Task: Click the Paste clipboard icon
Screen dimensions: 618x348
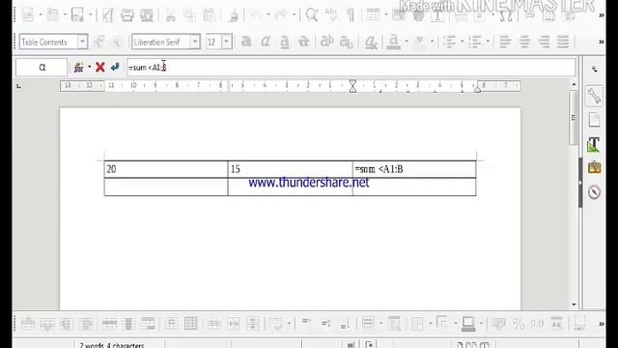Action: click(x=210, y=15)
